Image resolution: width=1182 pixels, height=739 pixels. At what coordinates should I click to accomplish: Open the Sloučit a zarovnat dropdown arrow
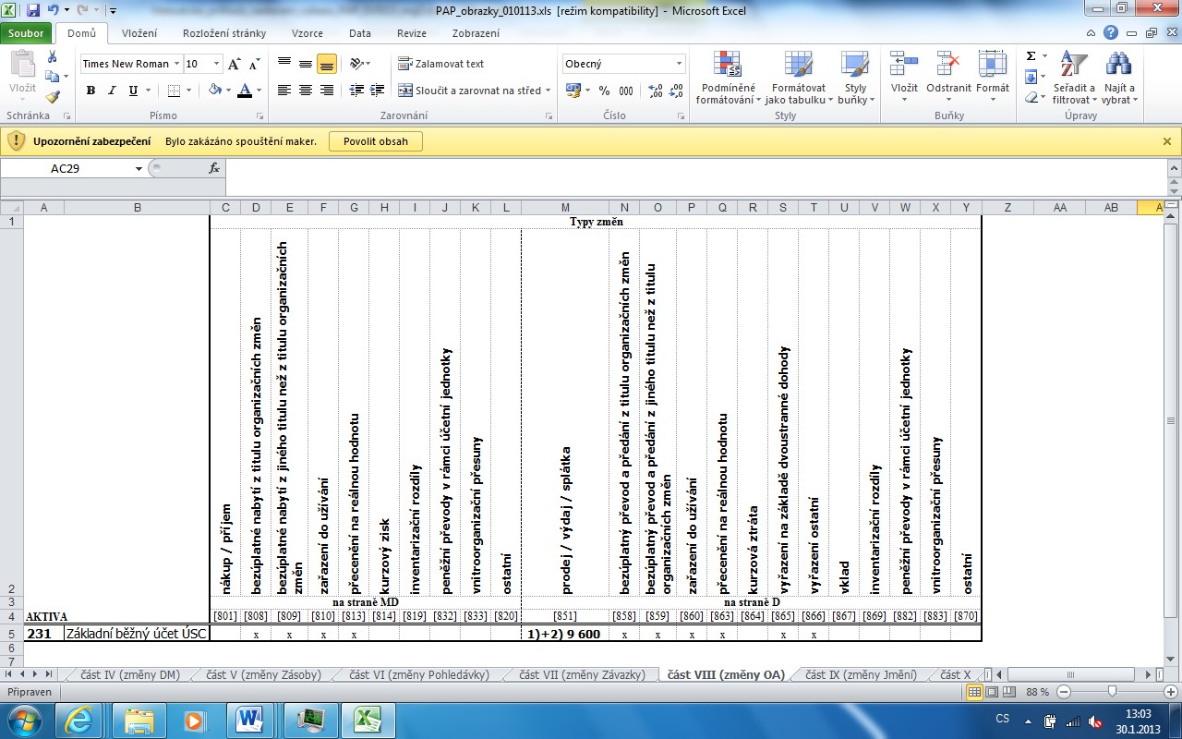pyautogui.click(x=548, y=91)
